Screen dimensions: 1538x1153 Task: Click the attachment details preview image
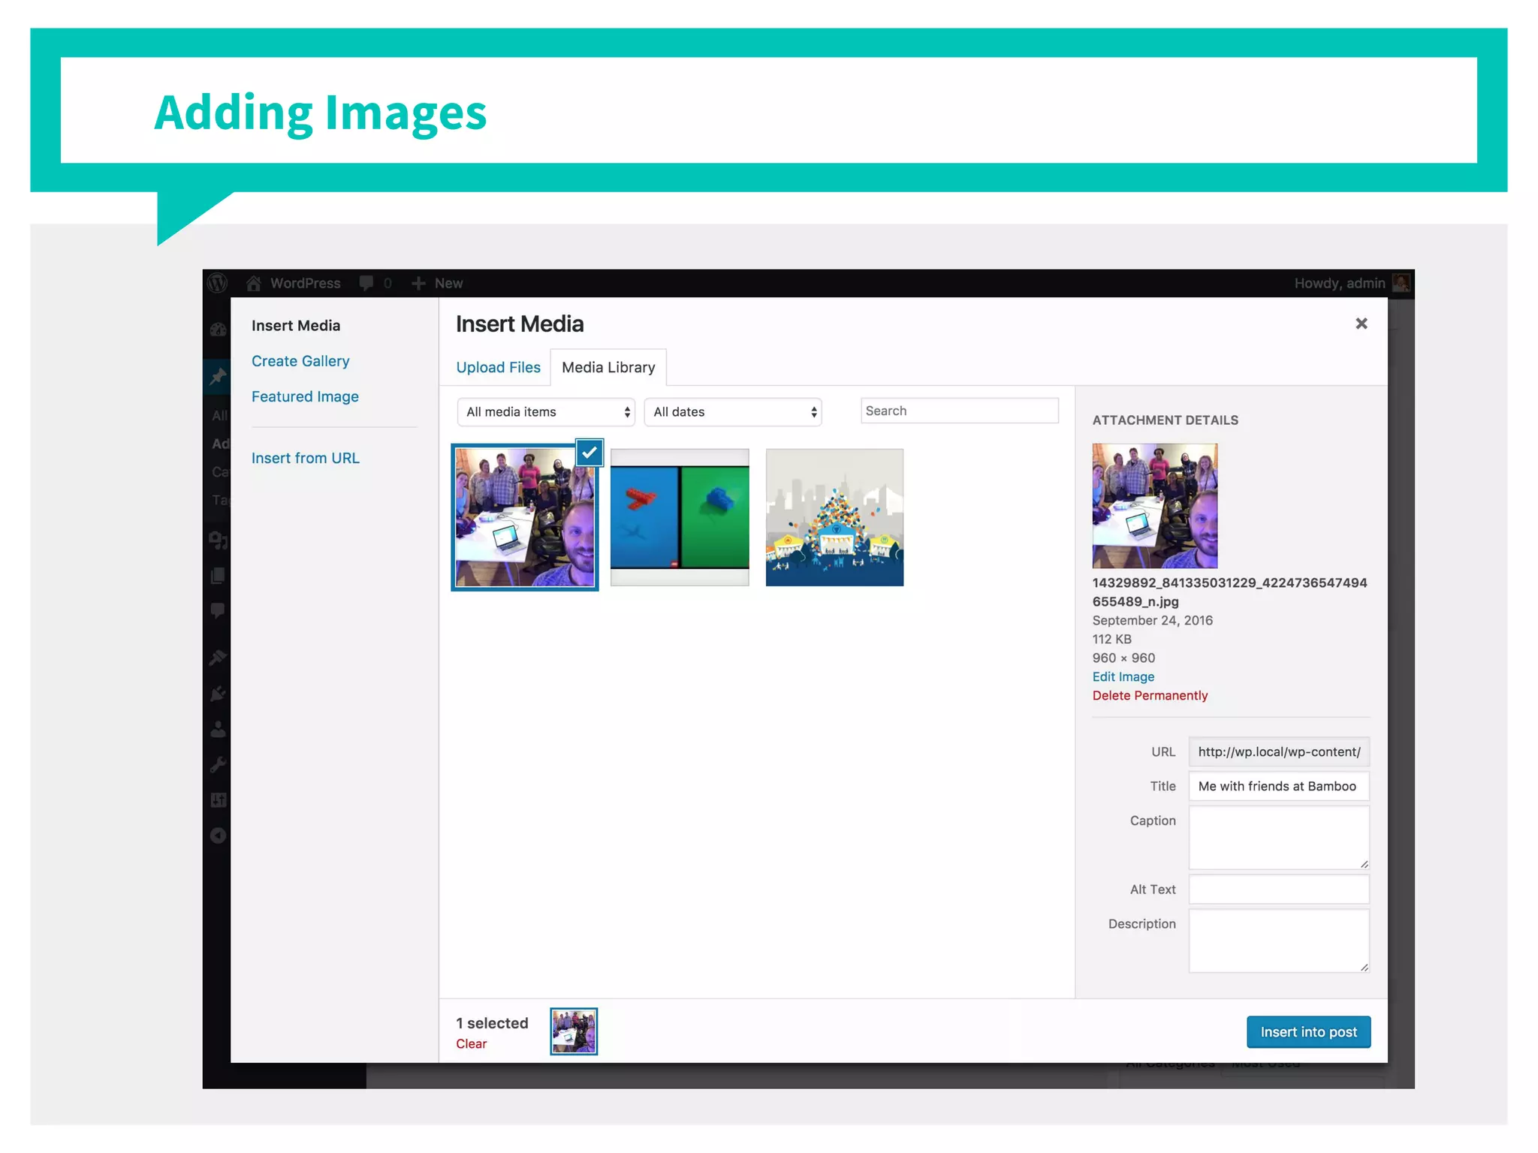pos(1155,506)
